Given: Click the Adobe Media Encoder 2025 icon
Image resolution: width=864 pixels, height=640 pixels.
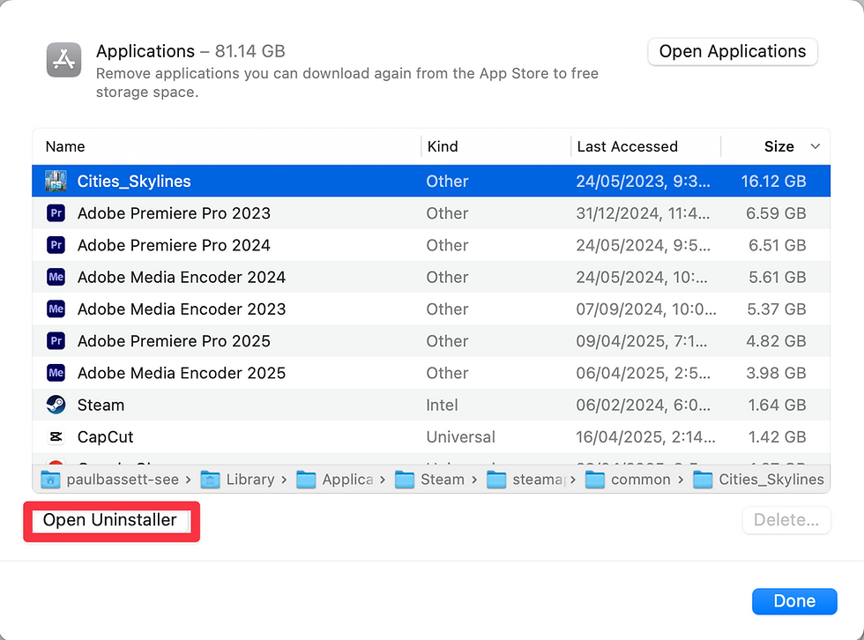Looking at the screenshot, I should pyautogui.click(x=56, y=373).
